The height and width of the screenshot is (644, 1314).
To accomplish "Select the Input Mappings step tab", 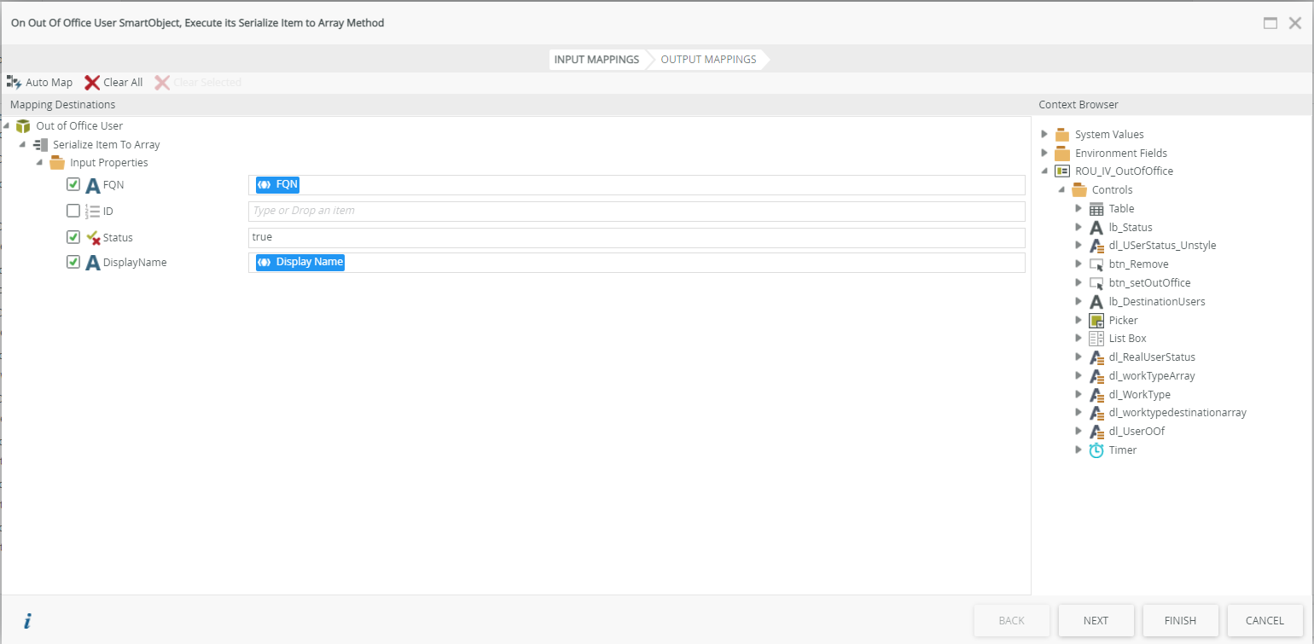I will pyautogui.click(x=596, y=60).
